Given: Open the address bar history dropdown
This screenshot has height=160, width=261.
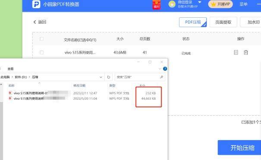Looking at the screenshot, I should coord(101,77).
